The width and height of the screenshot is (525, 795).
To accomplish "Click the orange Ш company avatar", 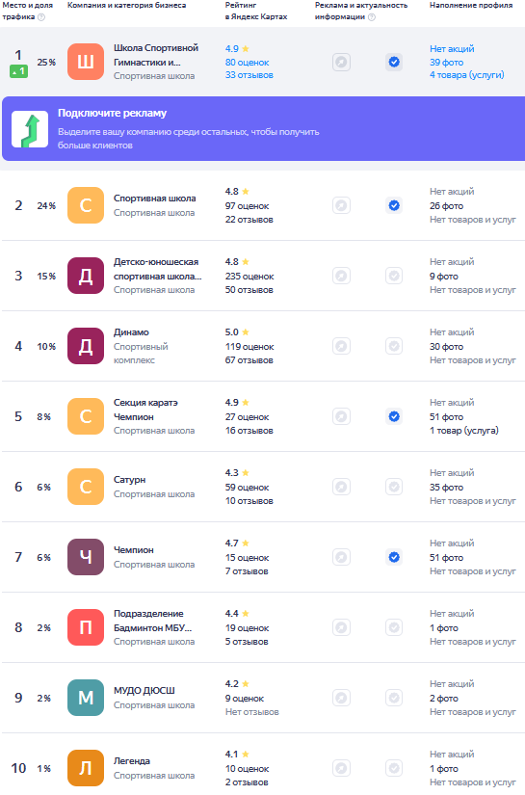I will 86,62.
